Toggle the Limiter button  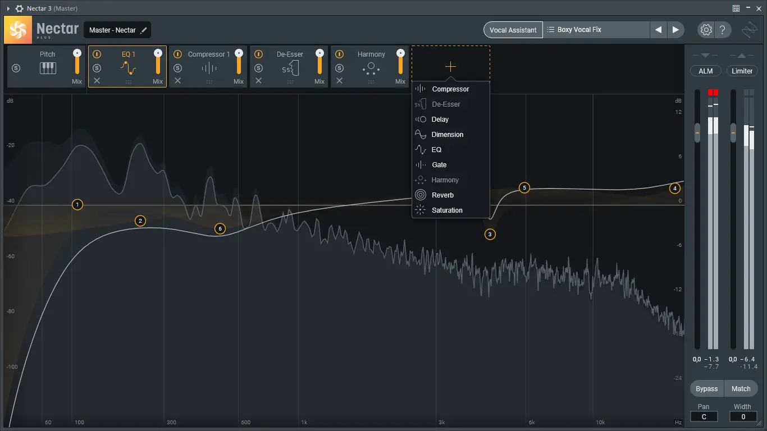click(742, 71)
